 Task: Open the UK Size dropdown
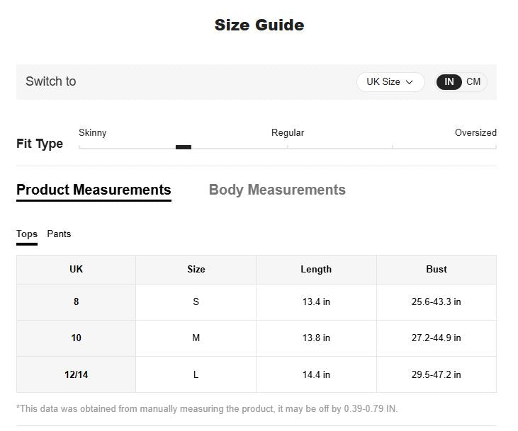click(390, 82)
